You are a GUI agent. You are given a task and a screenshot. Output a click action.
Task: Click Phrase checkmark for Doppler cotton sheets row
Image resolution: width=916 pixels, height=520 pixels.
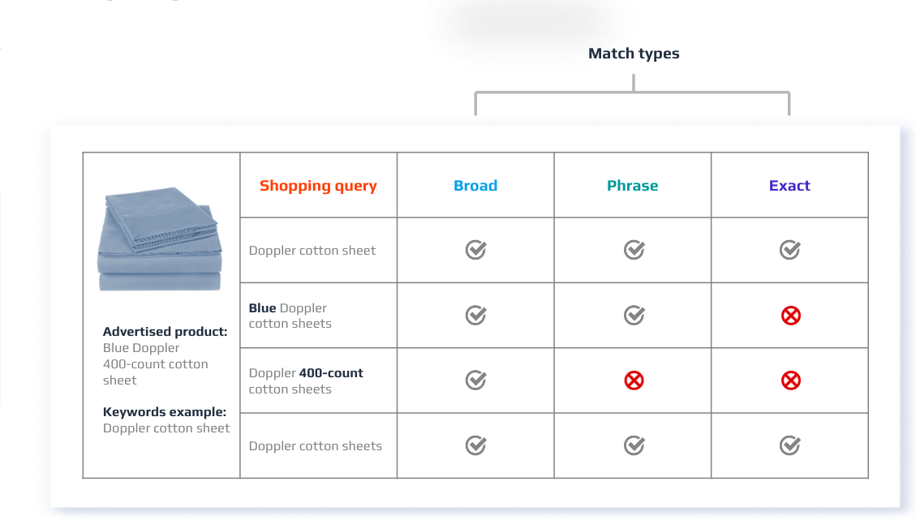click(x=634, y=445)
